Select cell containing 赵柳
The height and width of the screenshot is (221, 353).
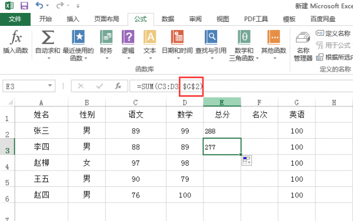41,163
